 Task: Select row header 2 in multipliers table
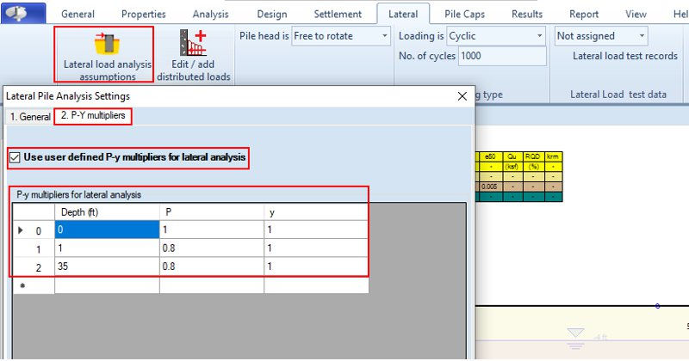tap(34, 267)
